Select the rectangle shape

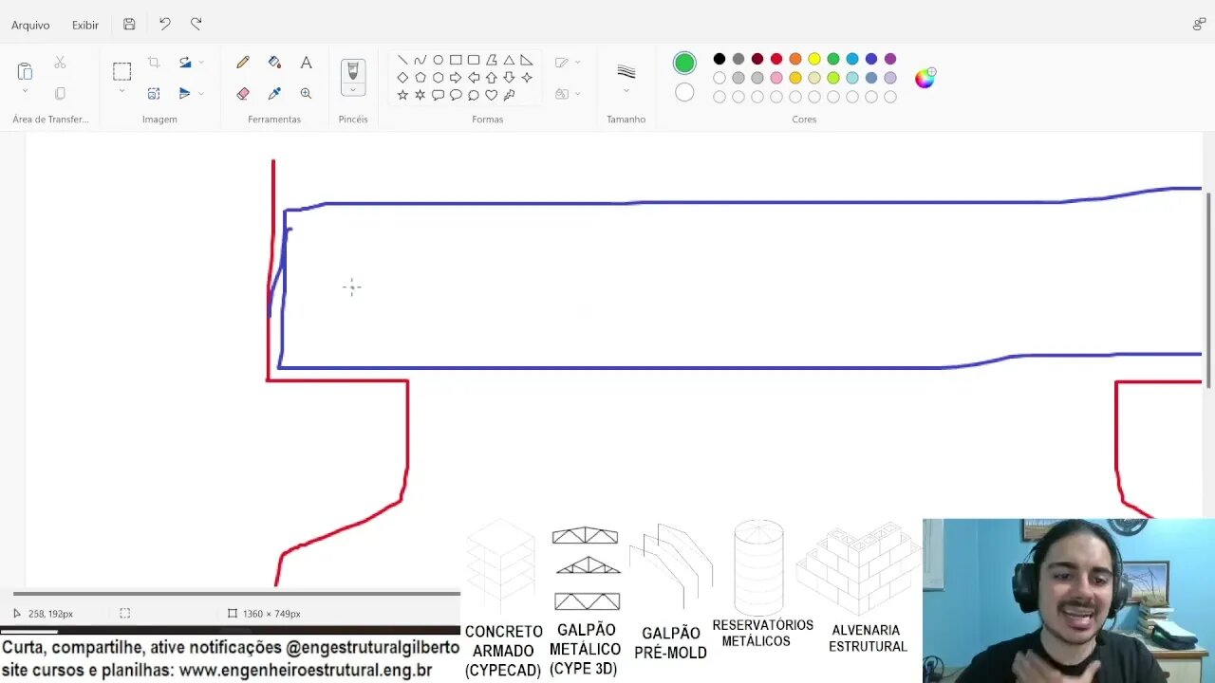point(456,60)
